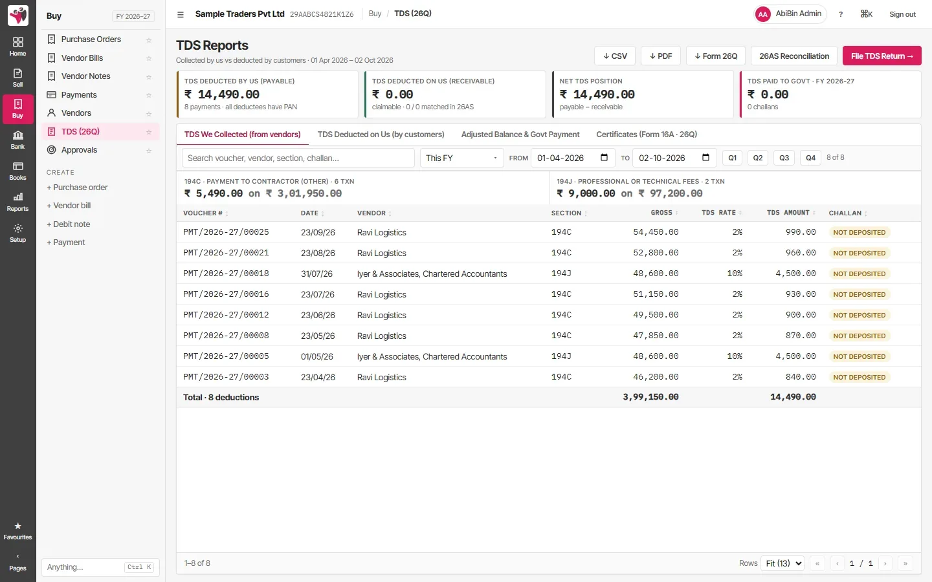
Task: Open the command palette shortcut icon
Action: 867,14
